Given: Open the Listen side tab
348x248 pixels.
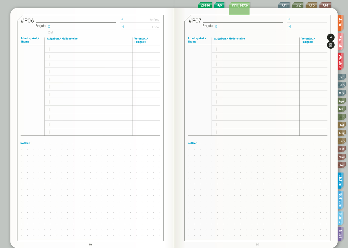Looking at the screenshot, I should click(340, 181).
